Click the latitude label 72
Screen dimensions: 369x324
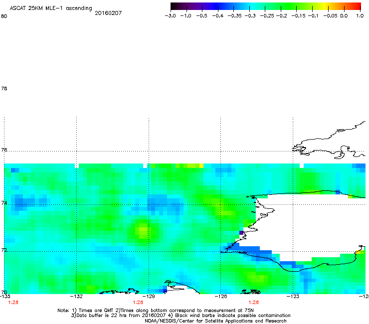[4, 250]
